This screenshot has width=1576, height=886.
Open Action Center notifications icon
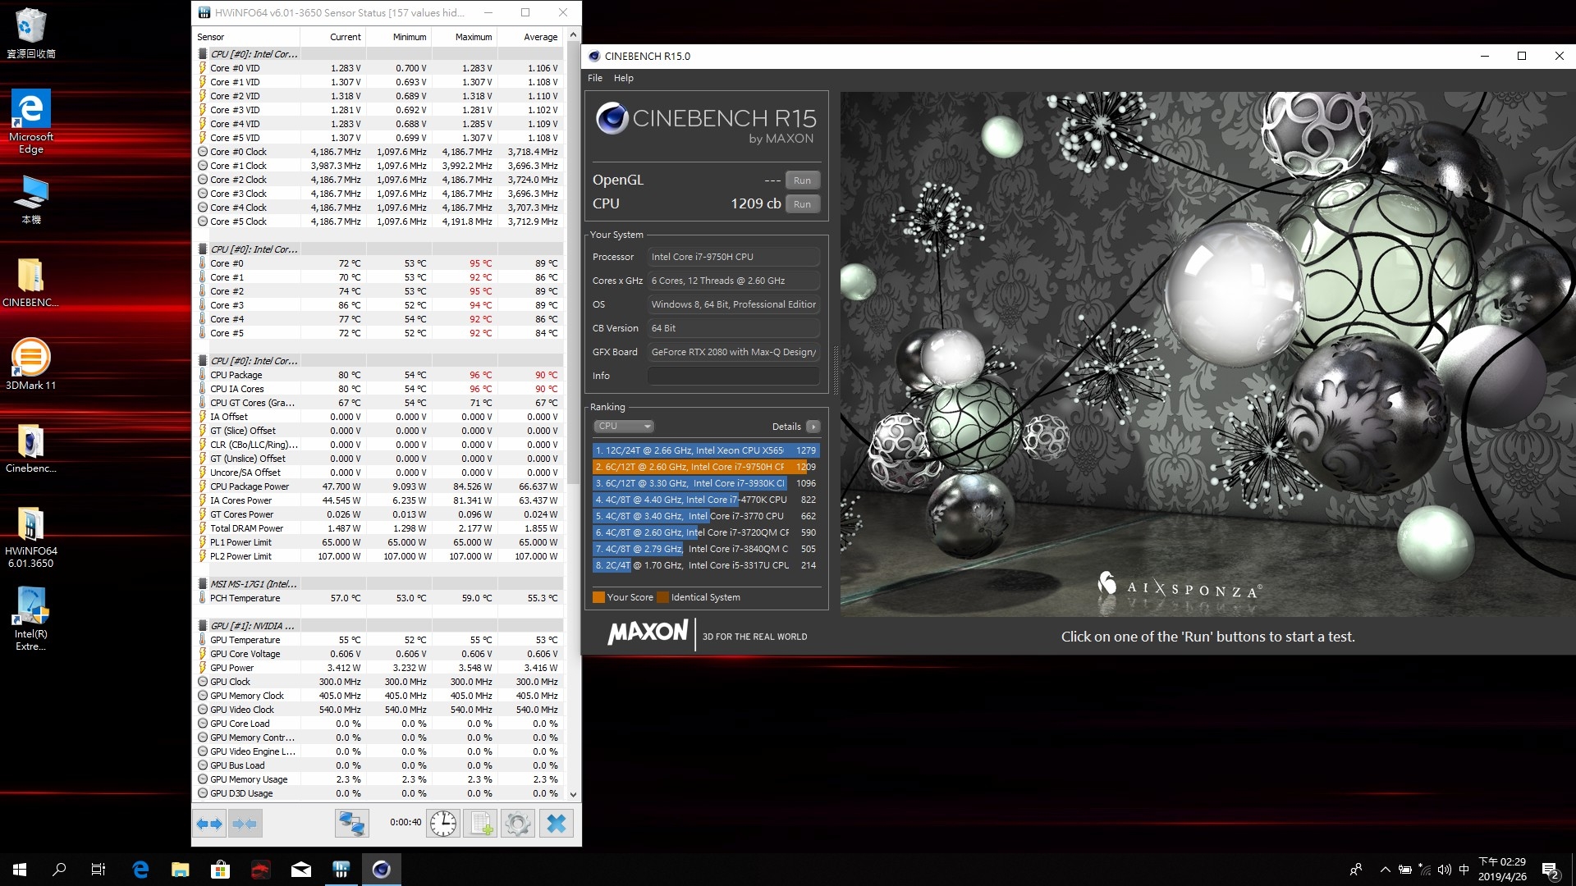pyautogui.click(x=1551, y=870)
